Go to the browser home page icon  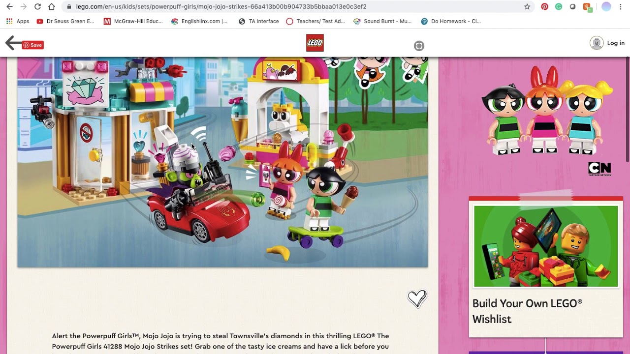click(52, 7)
